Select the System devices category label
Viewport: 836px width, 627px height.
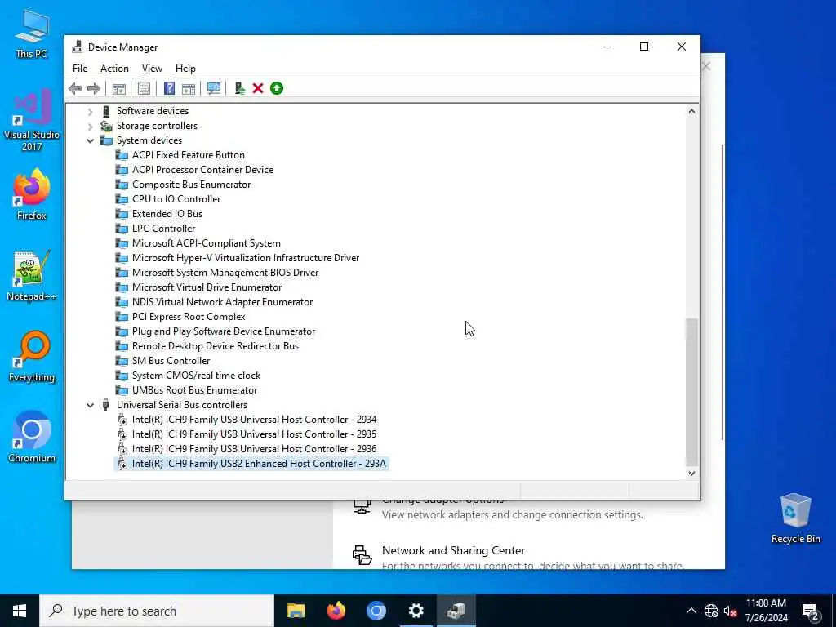149,140
